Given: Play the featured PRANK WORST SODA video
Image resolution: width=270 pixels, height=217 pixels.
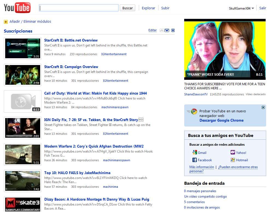Looking at the screenshot, I should coord(225,49).
